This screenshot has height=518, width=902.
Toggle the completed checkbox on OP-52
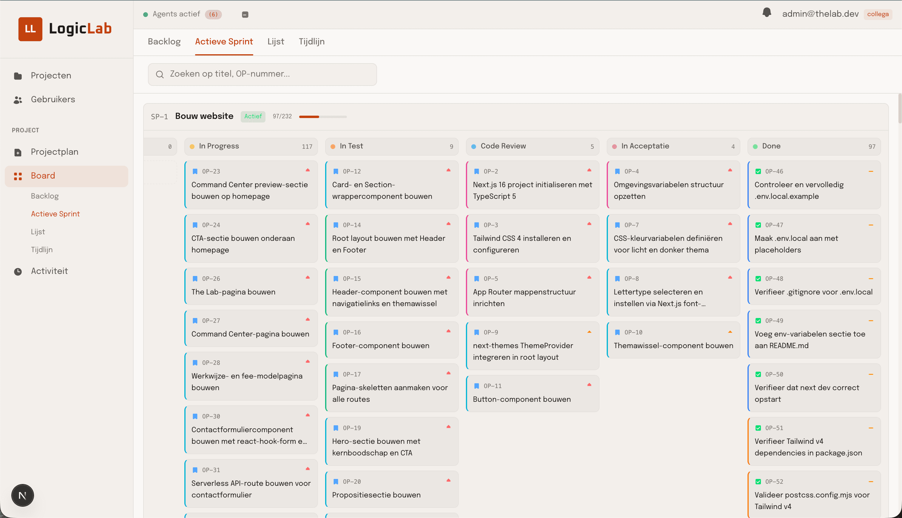[x=759, y=481]
